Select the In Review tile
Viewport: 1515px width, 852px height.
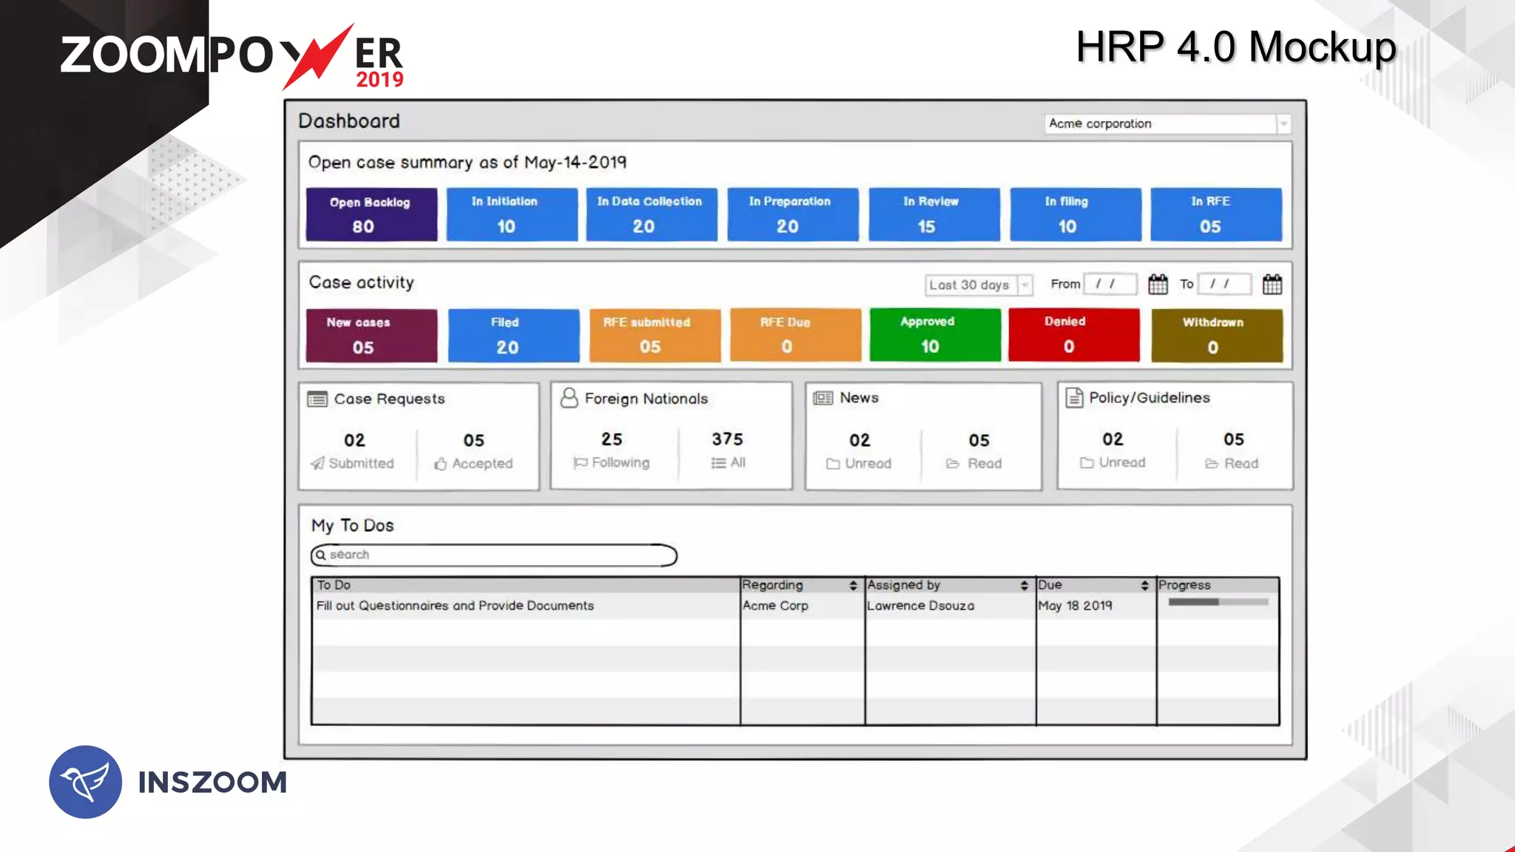coord(934,214)
